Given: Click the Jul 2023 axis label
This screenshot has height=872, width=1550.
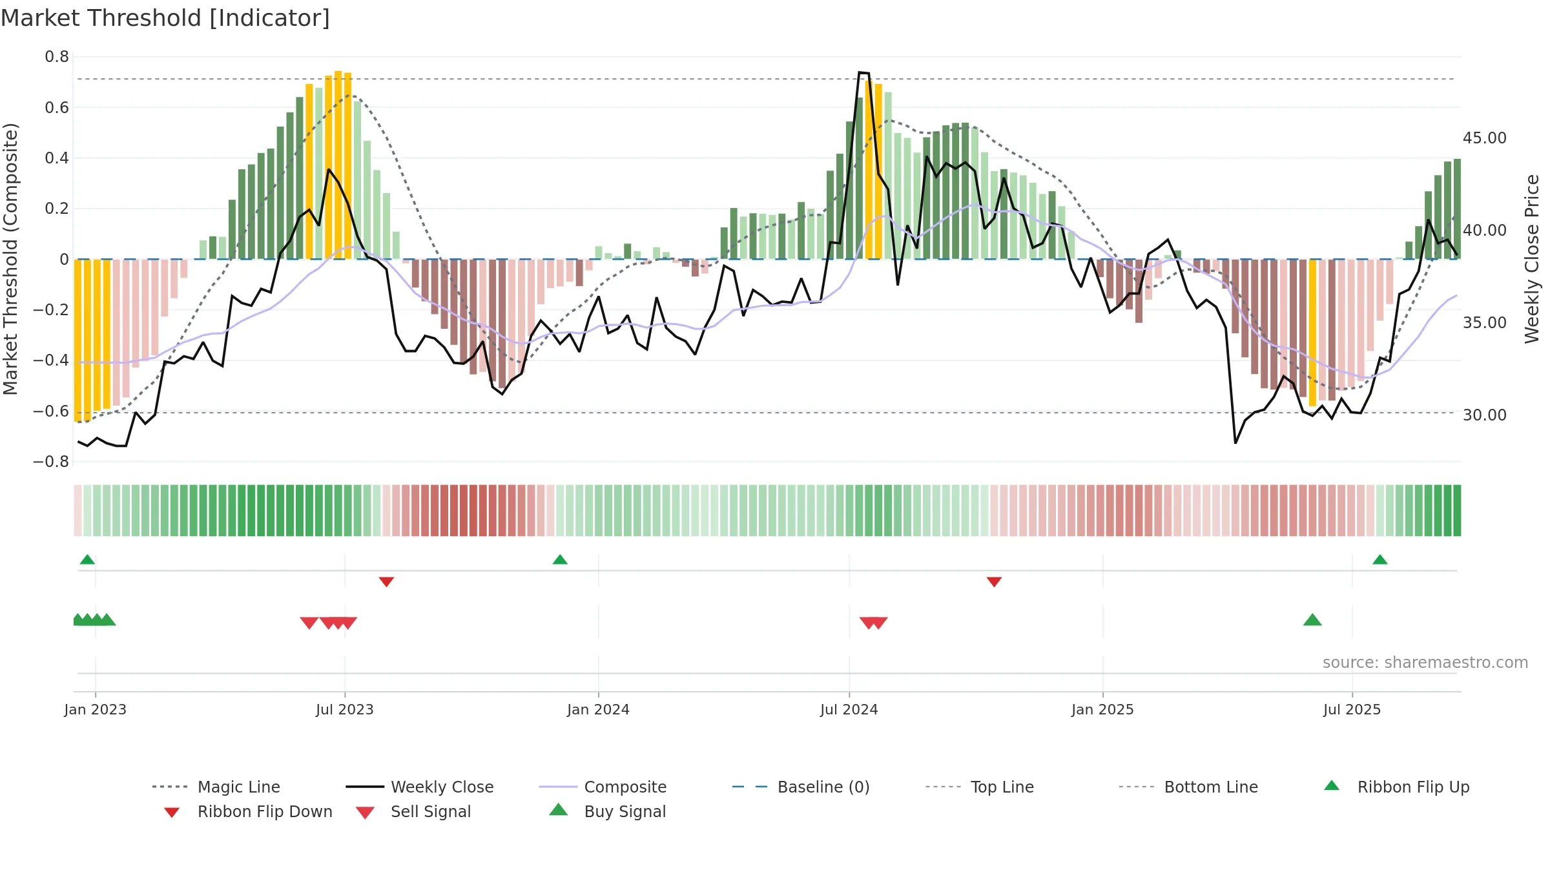Looking at the screenshot, I should [x=345, y=710].
